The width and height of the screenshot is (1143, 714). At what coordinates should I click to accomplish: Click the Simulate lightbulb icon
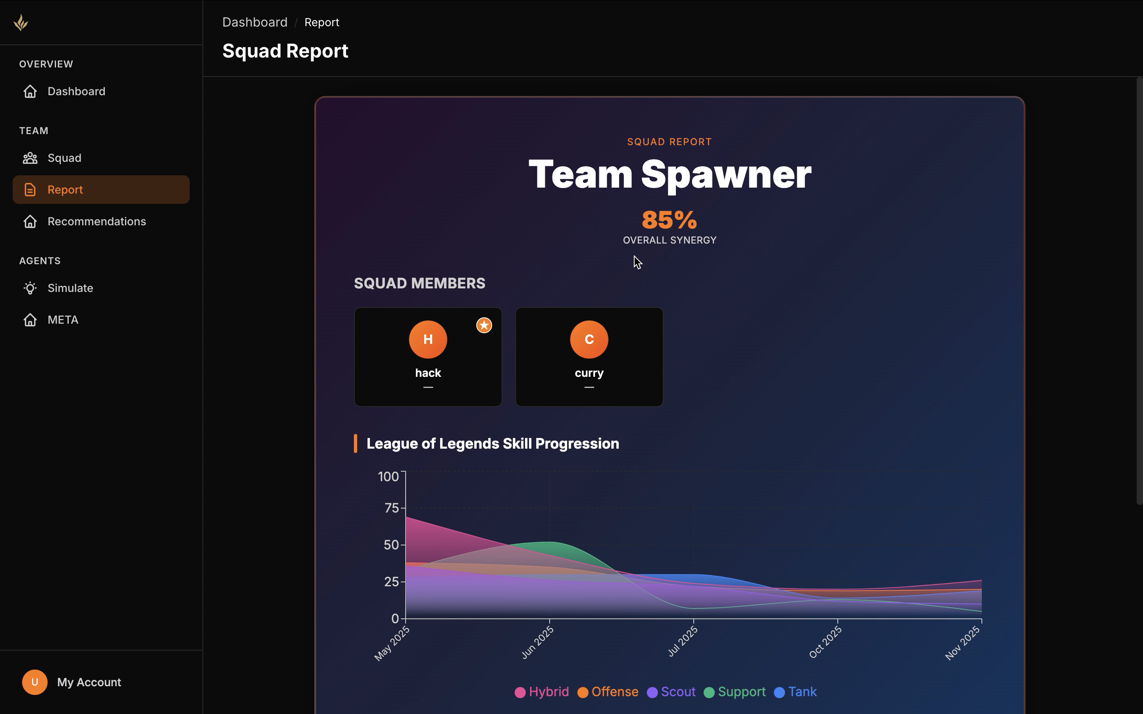(x=30, y=288)
